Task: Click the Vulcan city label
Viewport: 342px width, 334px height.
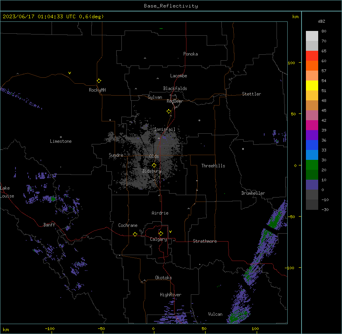Action: [x=215, y=314]
